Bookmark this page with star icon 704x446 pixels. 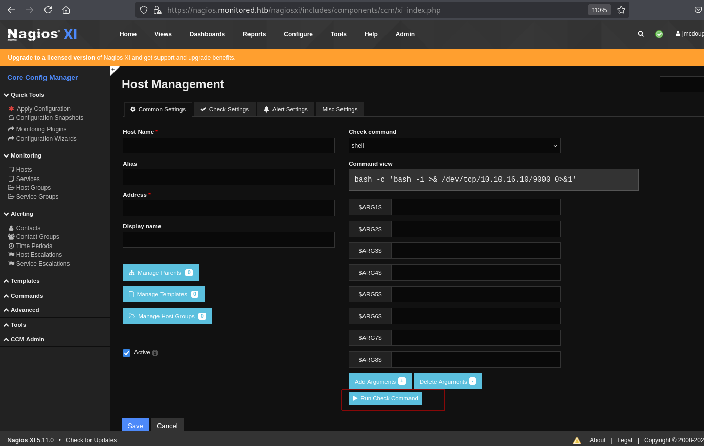tap(621, 10)
